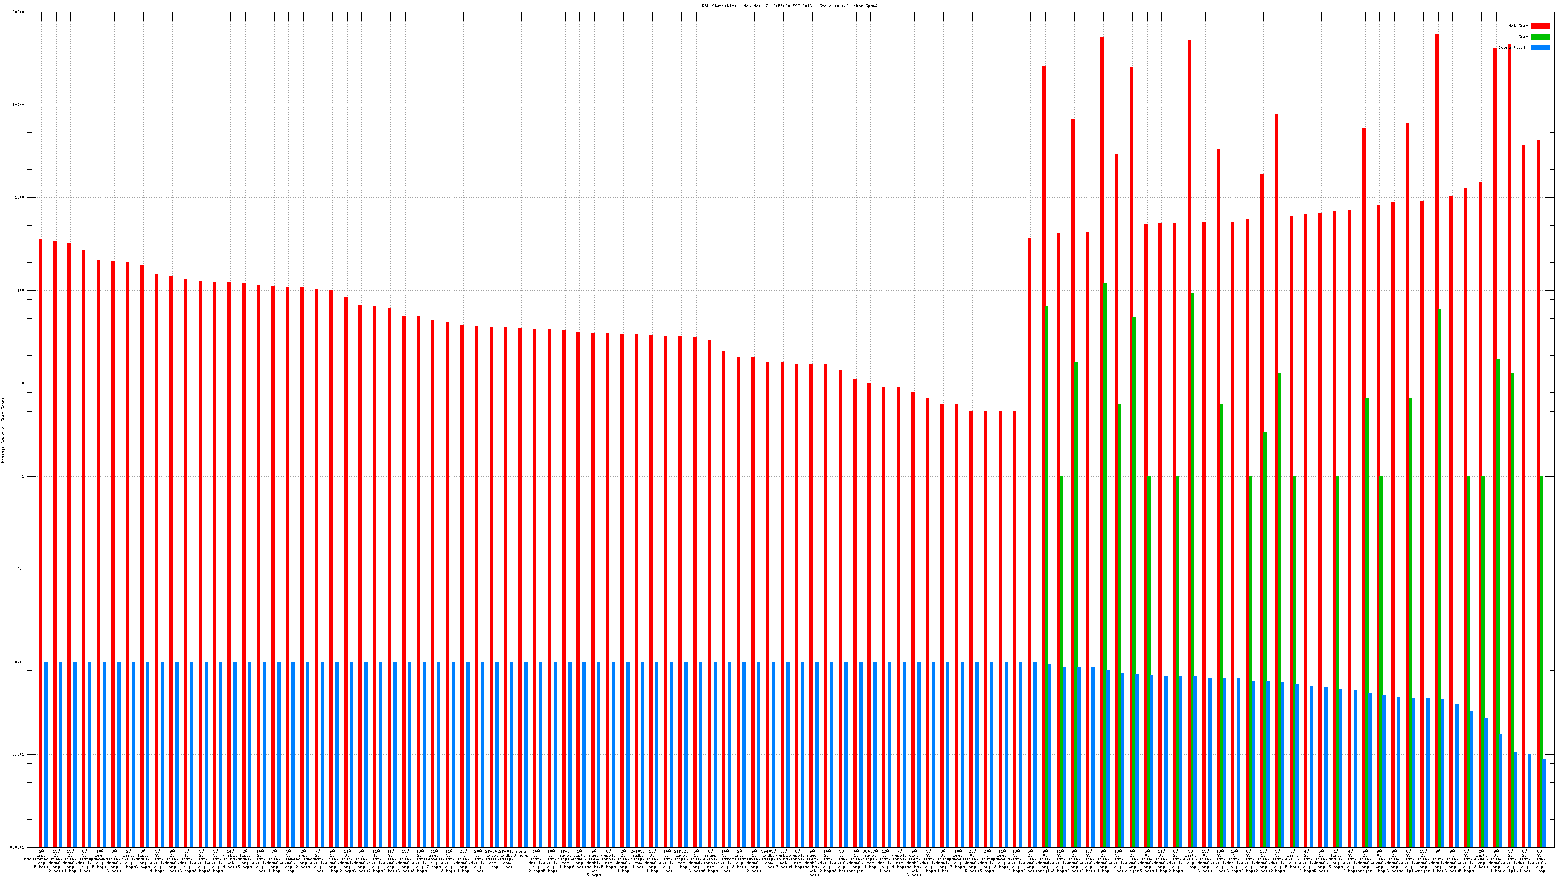Click the 1000 y-axis tick label
This screenshot has width=1562, height=879.
pos(20,198)
